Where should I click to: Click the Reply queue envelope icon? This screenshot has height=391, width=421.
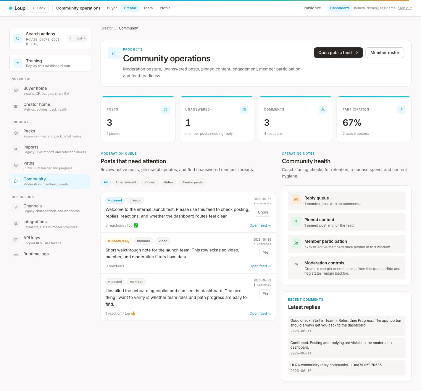(x=296, y=200)
